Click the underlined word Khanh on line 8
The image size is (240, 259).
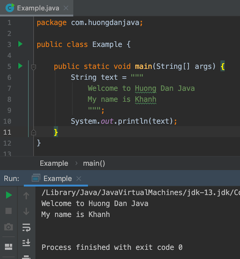tap(145, 100)
